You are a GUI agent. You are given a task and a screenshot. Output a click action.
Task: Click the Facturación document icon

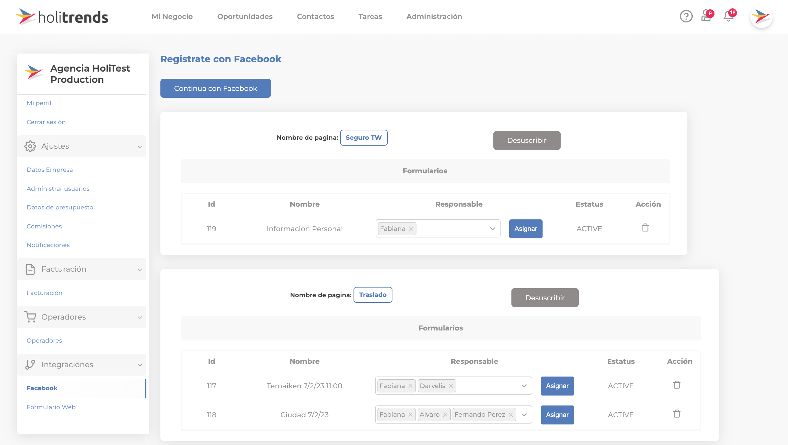[x=30, y=269]
